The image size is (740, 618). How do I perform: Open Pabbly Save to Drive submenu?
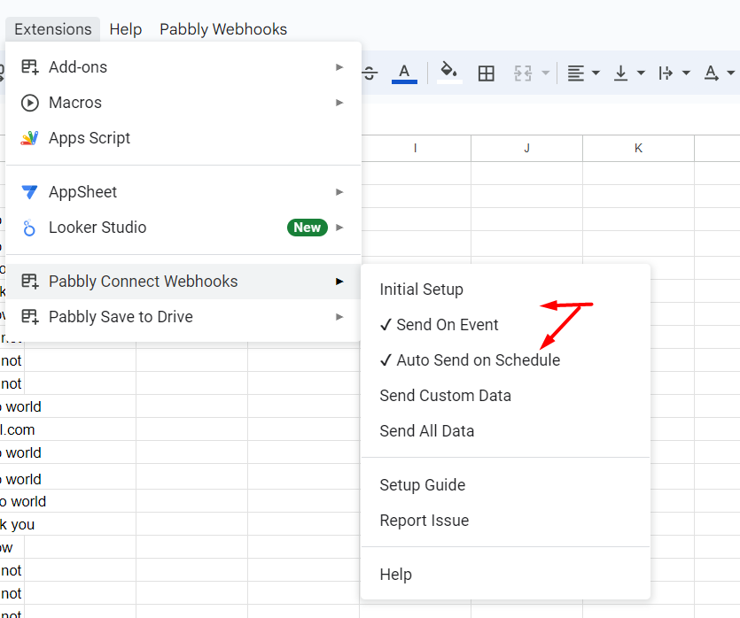(x=183, y=317)
